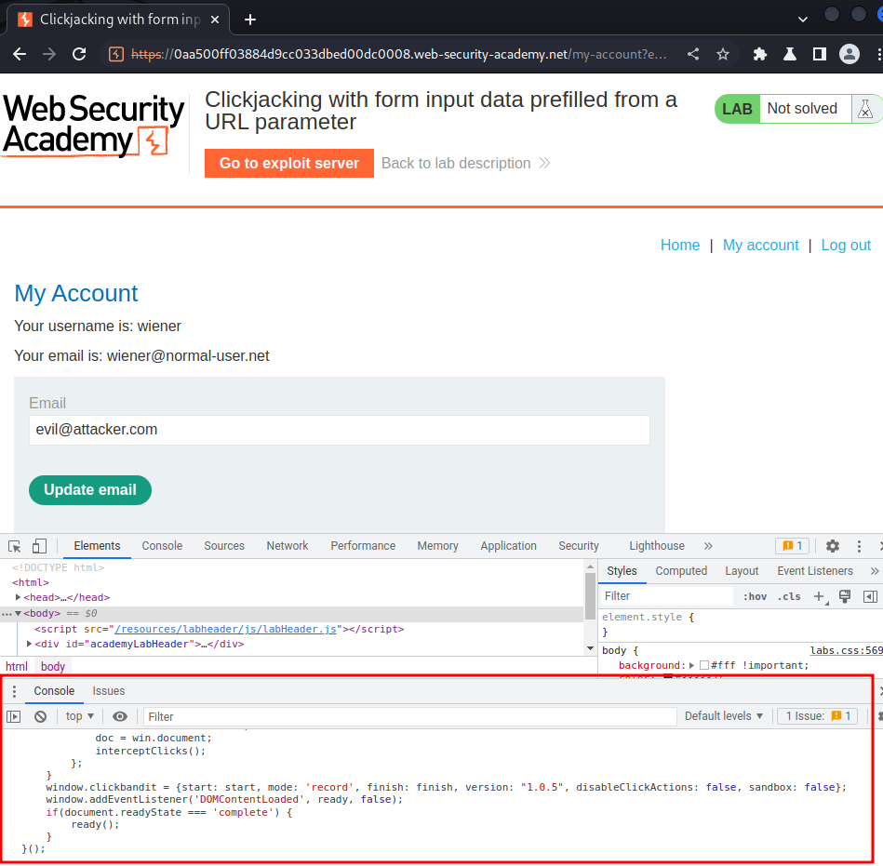Open labs.css:569 source link
883x866 pixels.
pyautogui.click(x=847, y=650)
